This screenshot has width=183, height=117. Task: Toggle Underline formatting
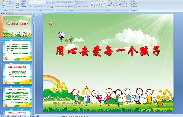pyautogui.click(x=36, y=7)
